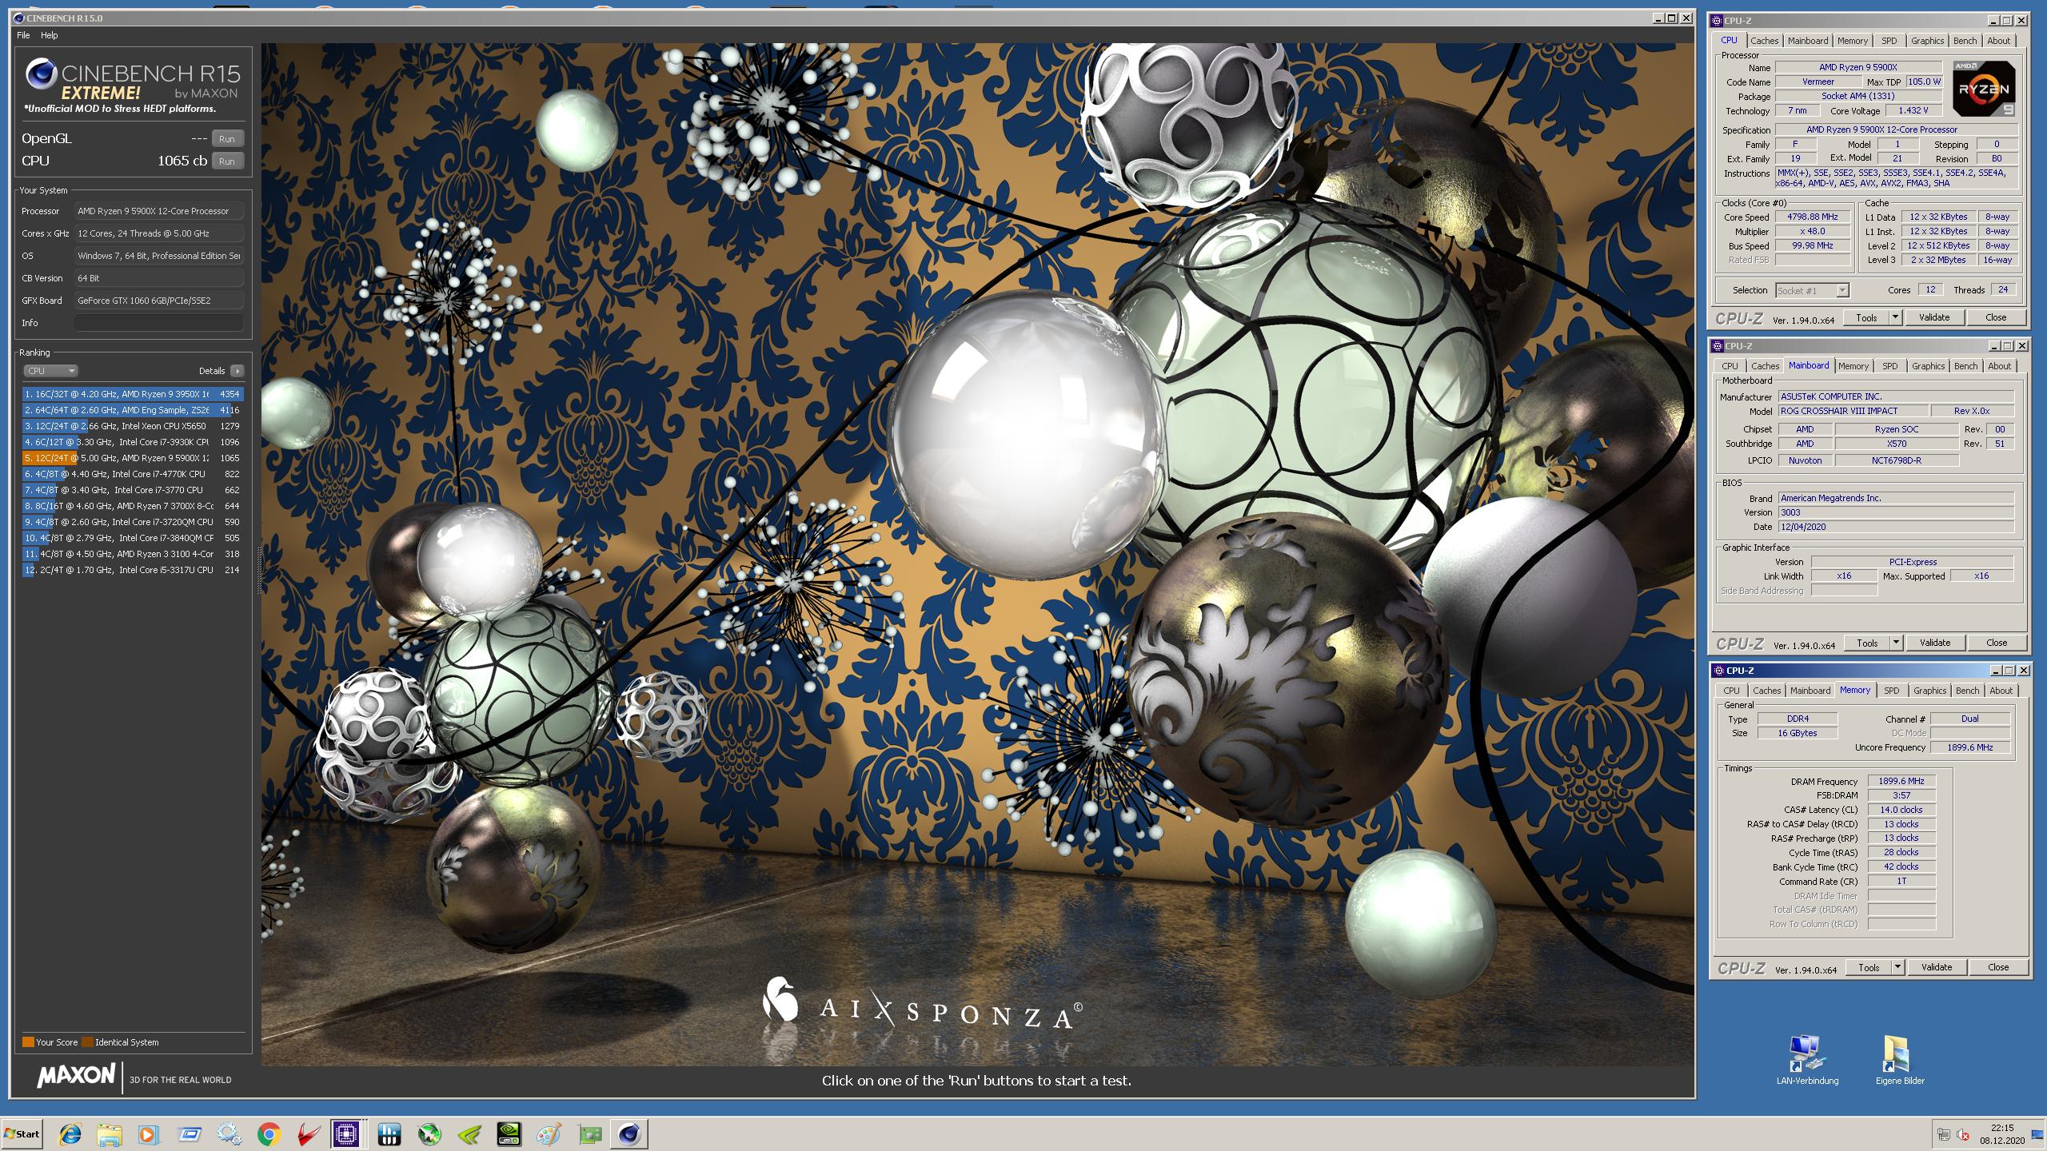Click the gears settings icon in taskbar

coord(229,1133)
